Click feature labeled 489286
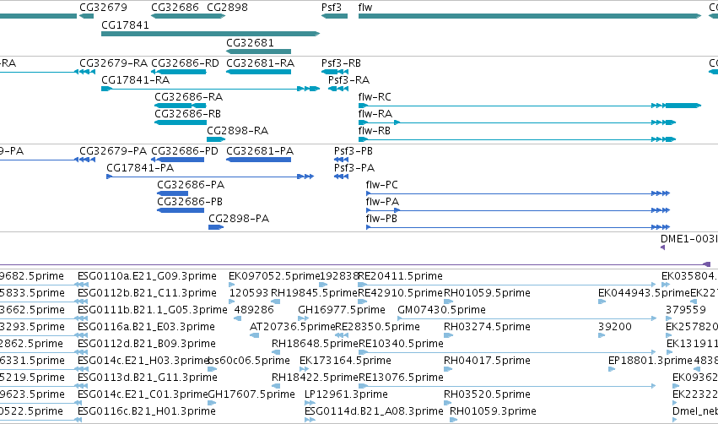 click(254, 310)
